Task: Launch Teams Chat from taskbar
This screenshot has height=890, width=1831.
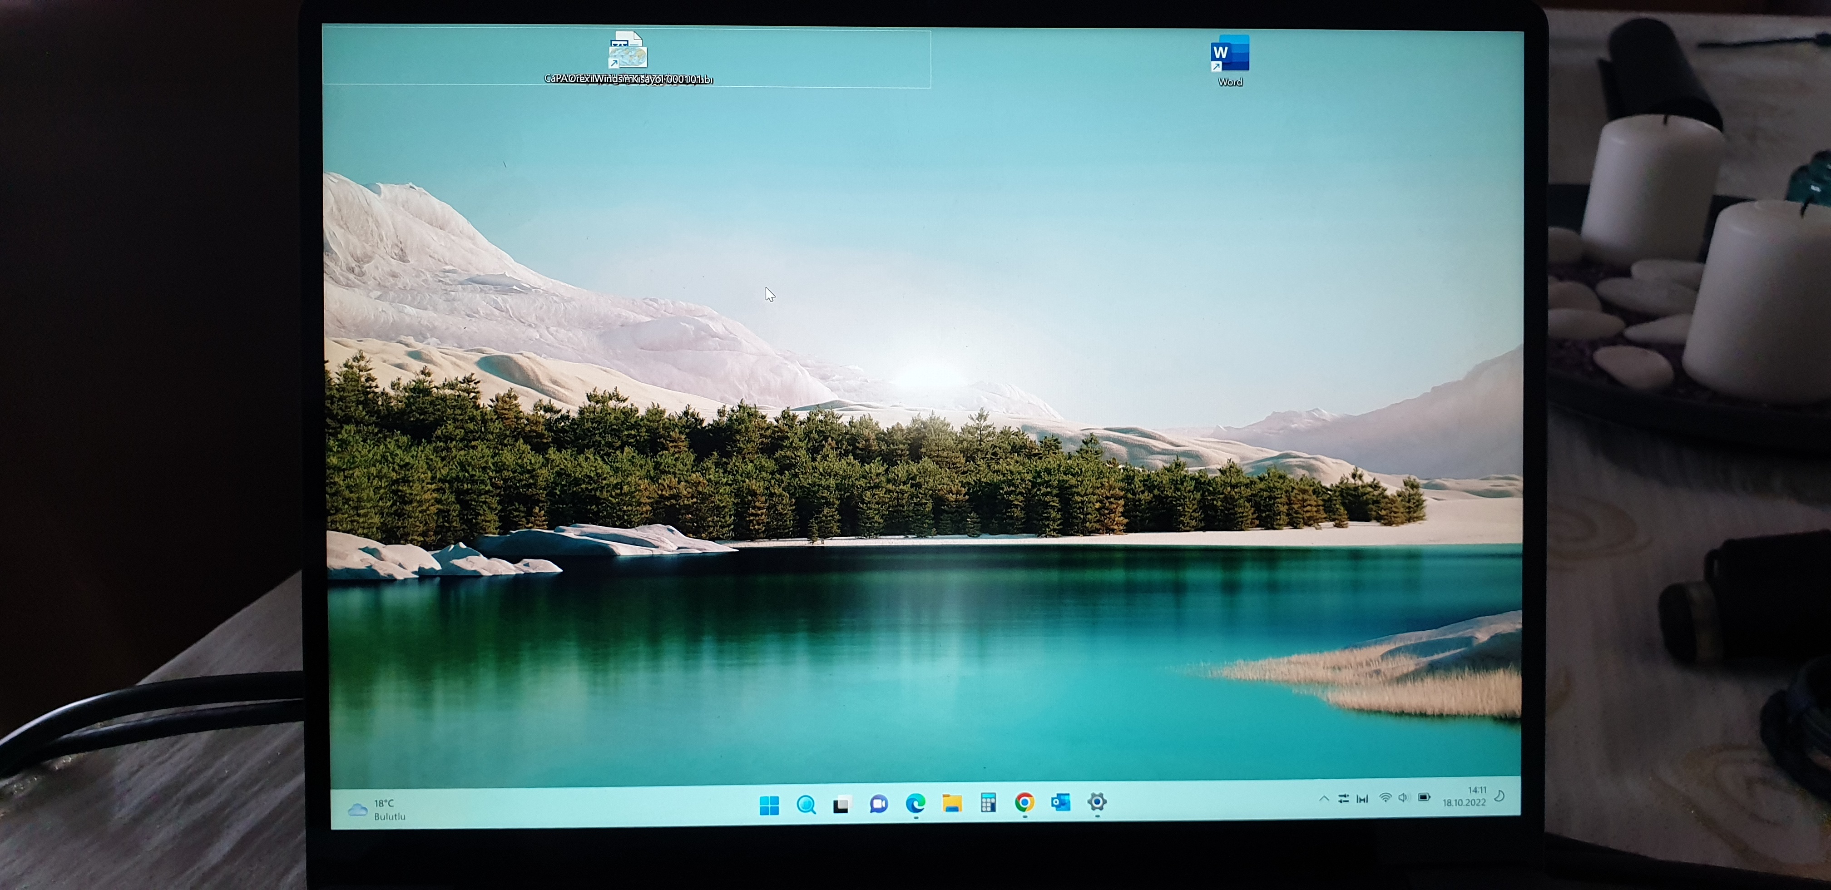Action: 879,804
